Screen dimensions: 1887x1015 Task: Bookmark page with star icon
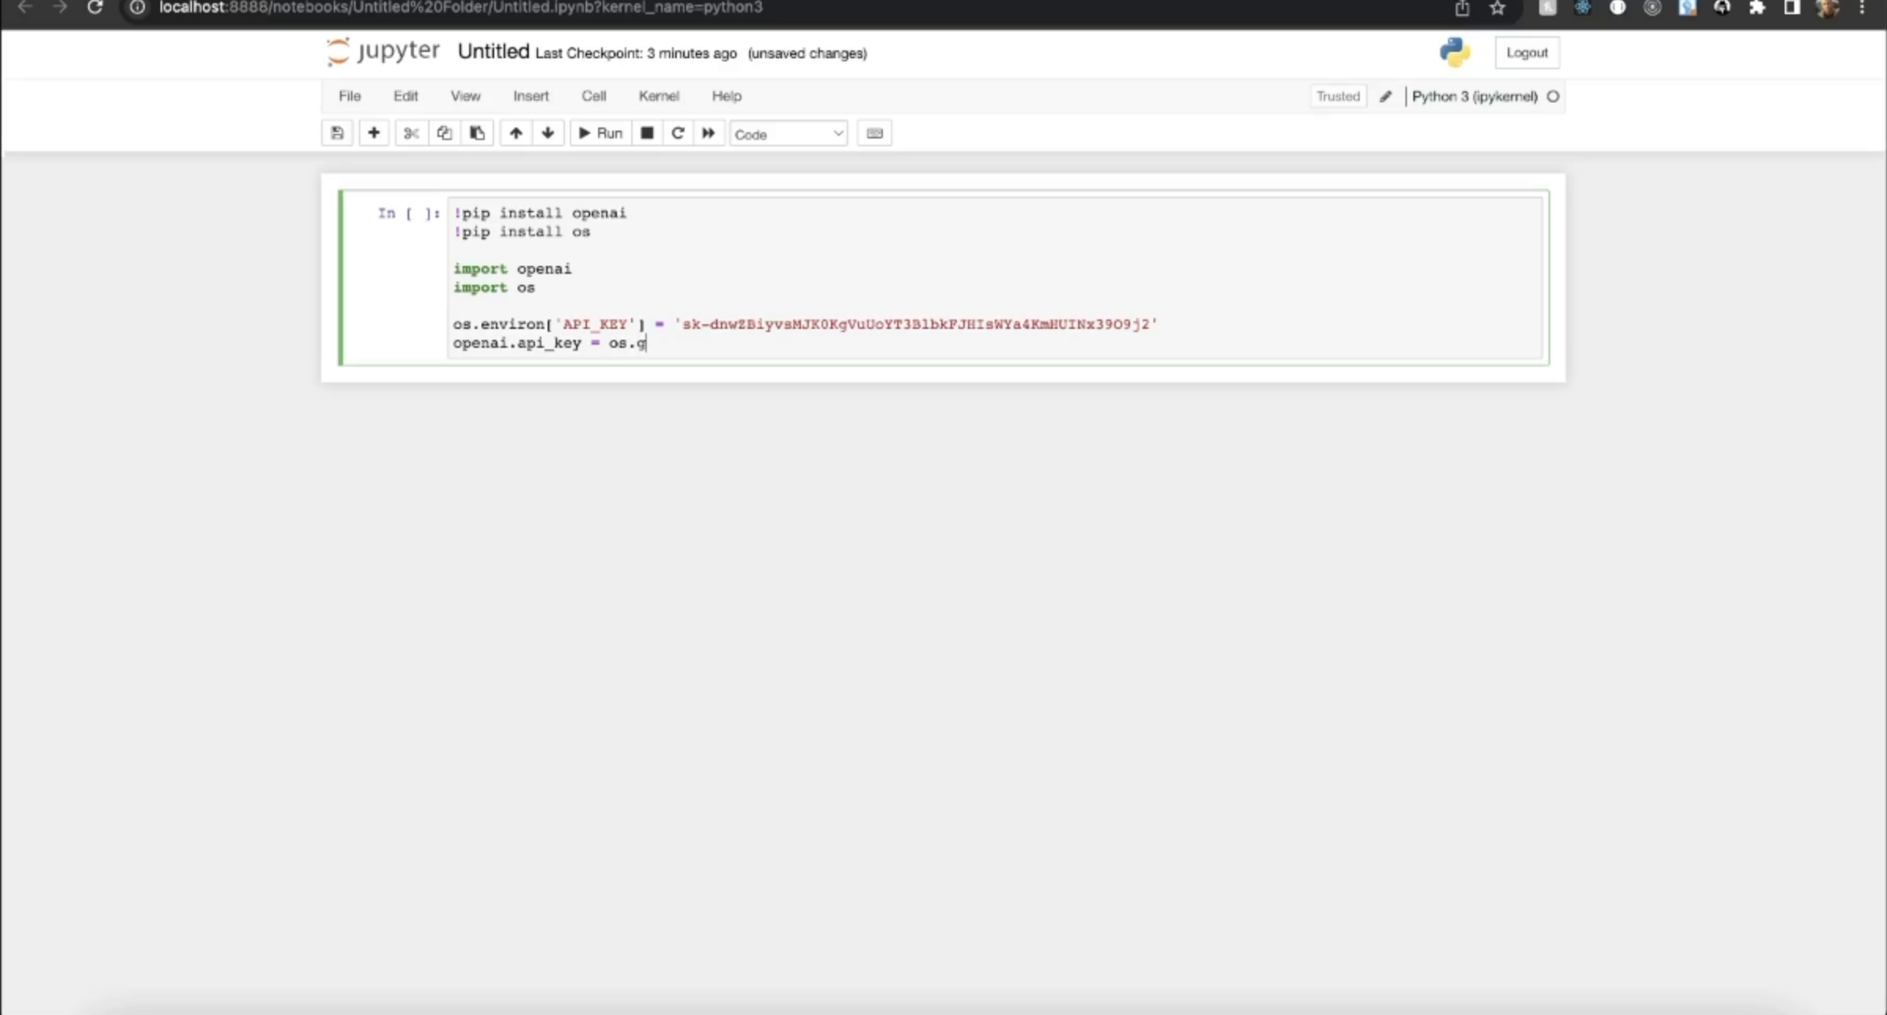point(1497,8)
